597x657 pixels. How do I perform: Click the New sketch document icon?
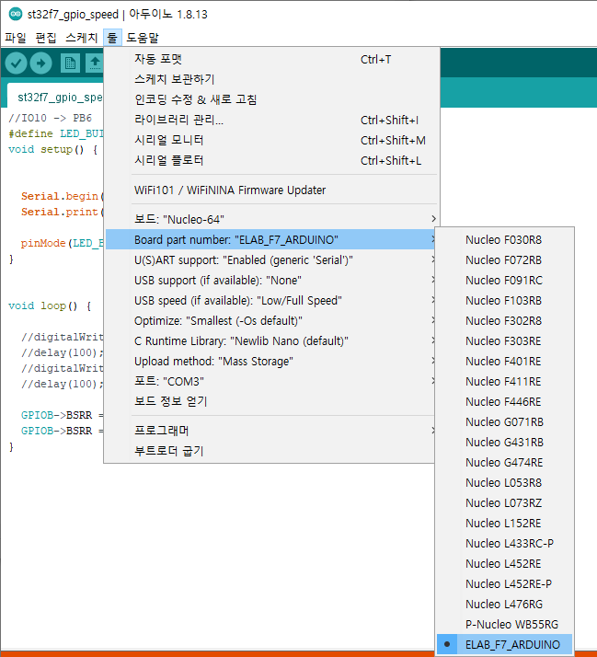70,63
